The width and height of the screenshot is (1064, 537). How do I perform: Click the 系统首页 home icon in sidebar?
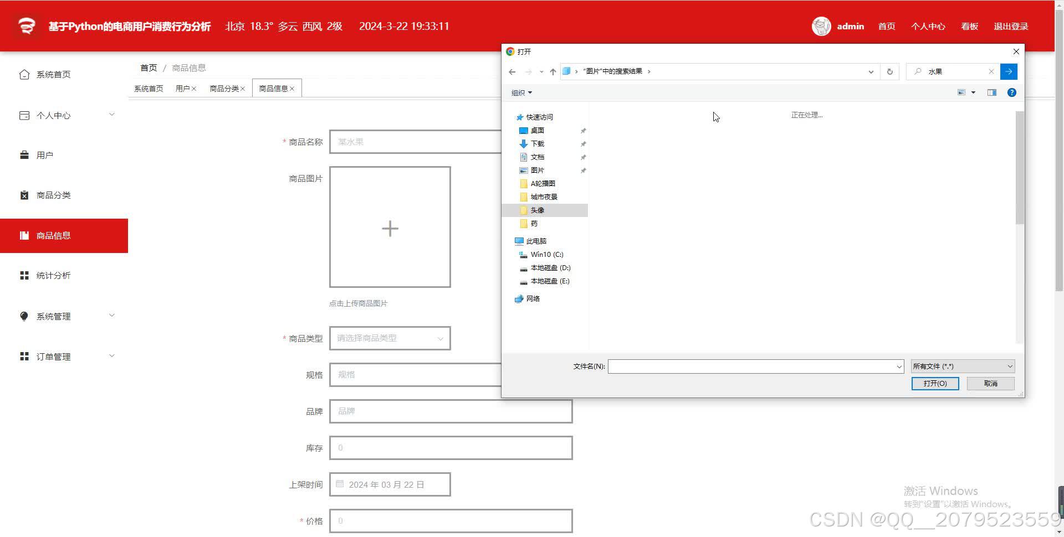[x=24, y=74]
